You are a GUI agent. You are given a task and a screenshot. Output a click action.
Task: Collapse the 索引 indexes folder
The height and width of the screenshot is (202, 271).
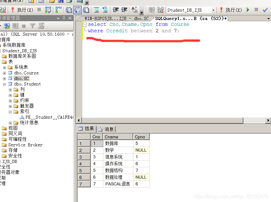click(10, 112)
